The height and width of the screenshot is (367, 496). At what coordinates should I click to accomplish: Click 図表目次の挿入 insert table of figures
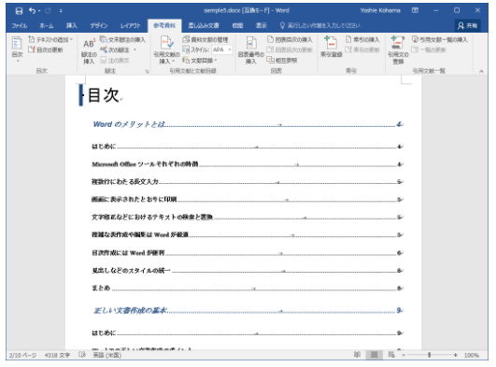[x=290, y=39]
